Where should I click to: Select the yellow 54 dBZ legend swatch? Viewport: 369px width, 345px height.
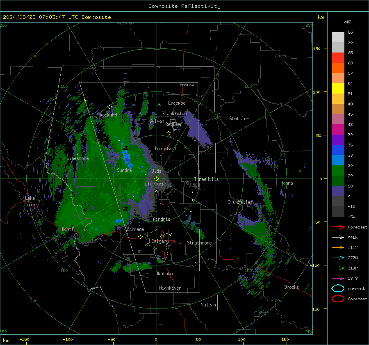pyautogui.click(x=338, y=89)
